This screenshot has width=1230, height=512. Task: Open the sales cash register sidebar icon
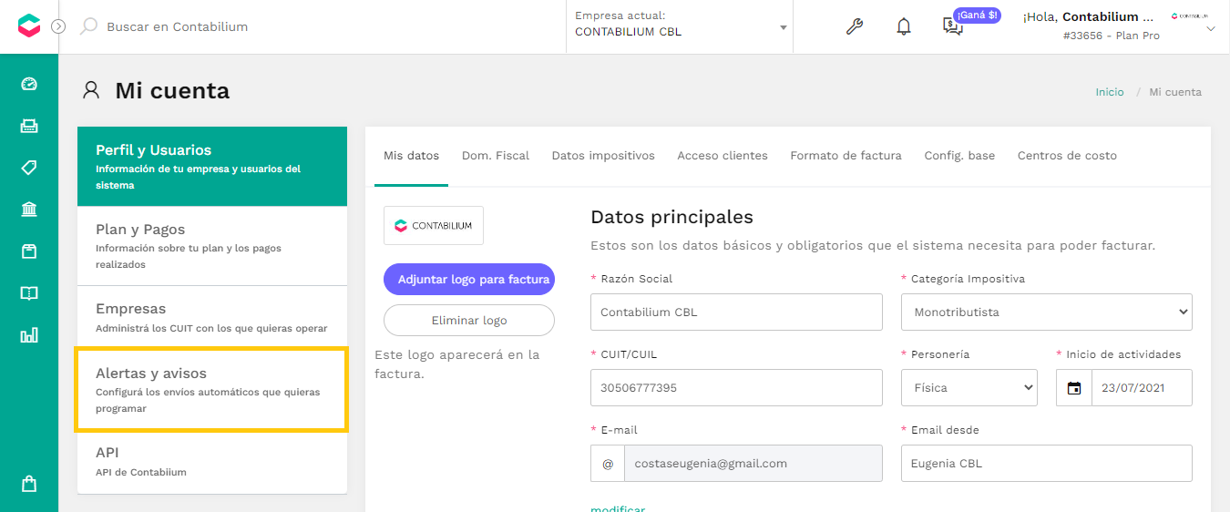pyautogui.click(x=29, y=127)
